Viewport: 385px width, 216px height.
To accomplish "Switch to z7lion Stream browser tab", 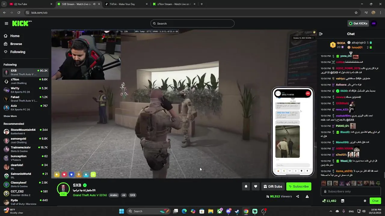I will (174, 4).
